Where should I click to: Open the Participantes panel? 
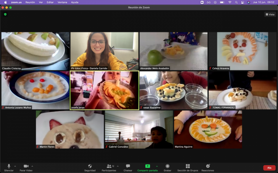[109, 166]
